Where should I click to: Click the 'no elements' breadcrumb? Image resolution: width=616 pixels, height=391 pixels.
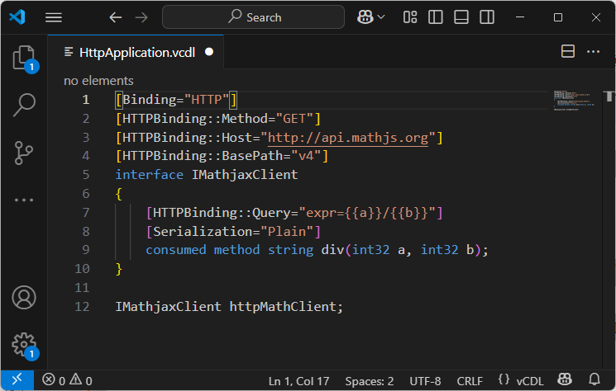(98, 81)
